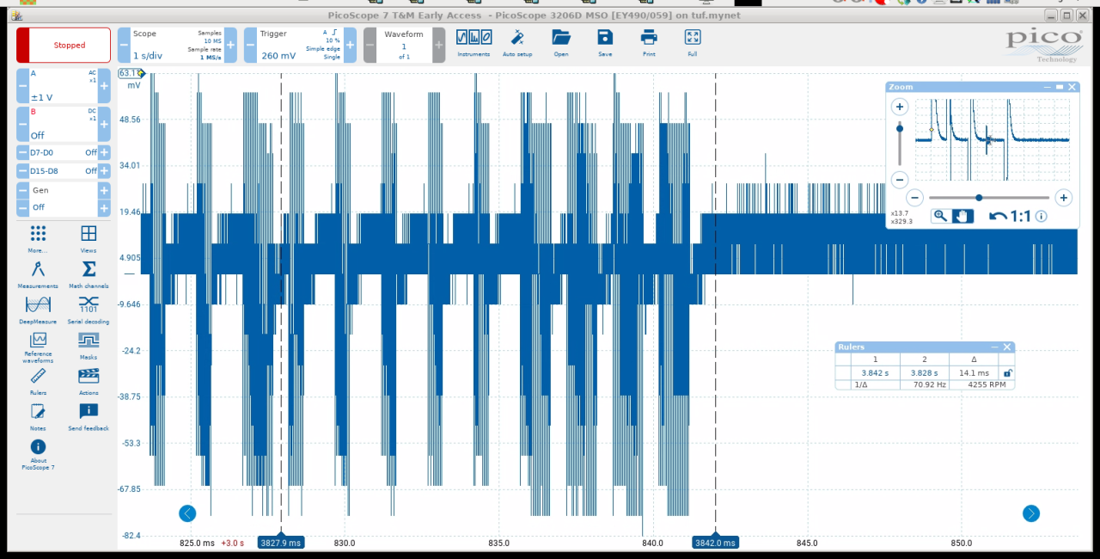
Task: Click the horizontal zoom slider handle
Action: [979, 198]
